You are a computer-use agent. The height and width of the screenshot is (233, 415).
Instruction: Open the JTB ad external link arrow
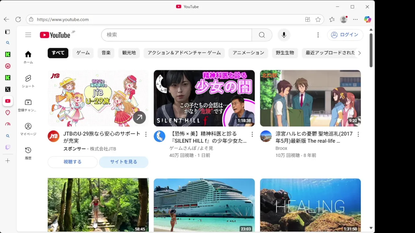pos(139,117)
